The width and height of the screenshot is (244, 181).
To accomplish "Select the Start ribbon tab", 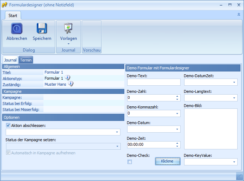I will [x=13, y=16].
